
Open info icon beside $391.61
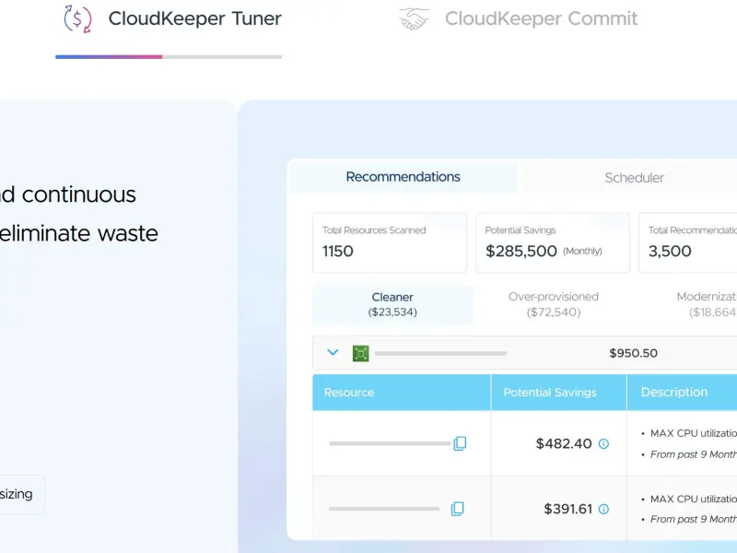[x=603, y=509]
